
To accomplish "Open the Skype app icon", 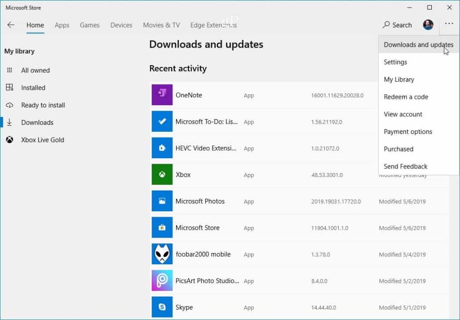I will 162,307.
